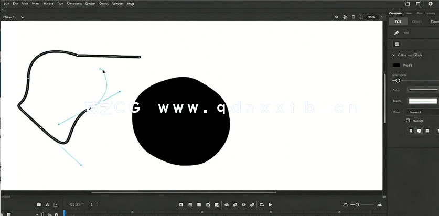Select the first cap style button
439x216 pixels.
point(411,131)
